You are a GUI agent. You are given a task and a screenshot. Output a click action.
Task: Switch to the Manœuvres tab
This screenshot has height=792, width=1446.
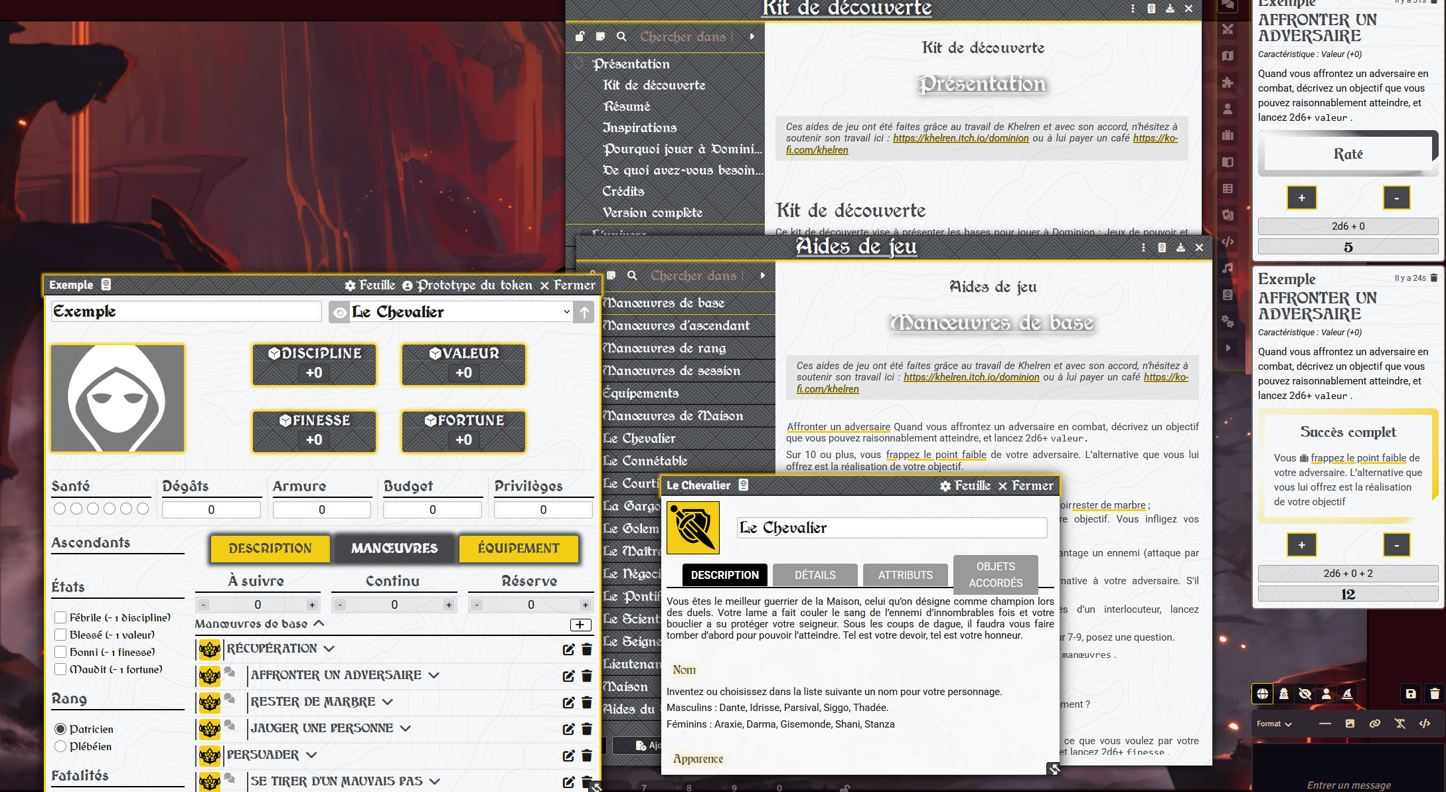pos(394,548)
